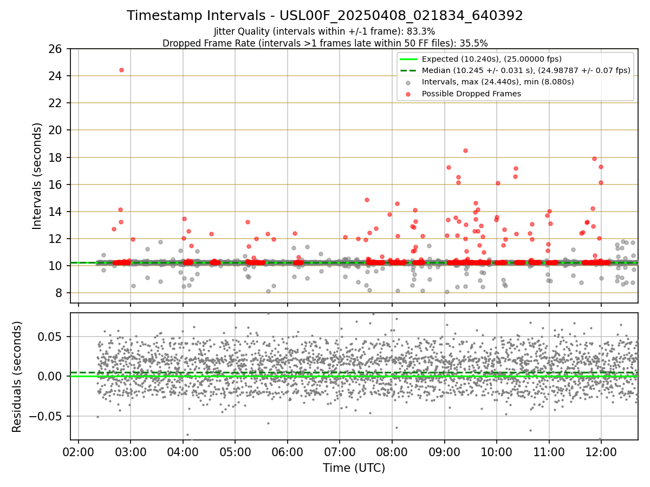Click the highest red outlier point near 24.4 seconds
The height and width of the screenshot is (487, 650).
click(121, 70)
